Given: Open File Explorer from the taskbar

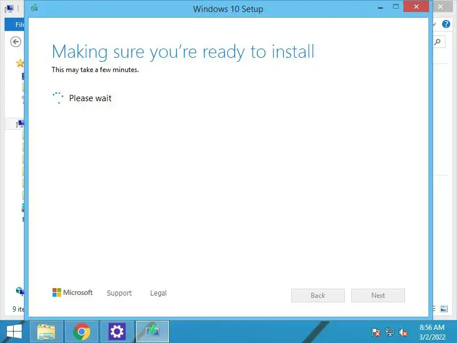Looking at the screenshot, I should click(46, 332).
